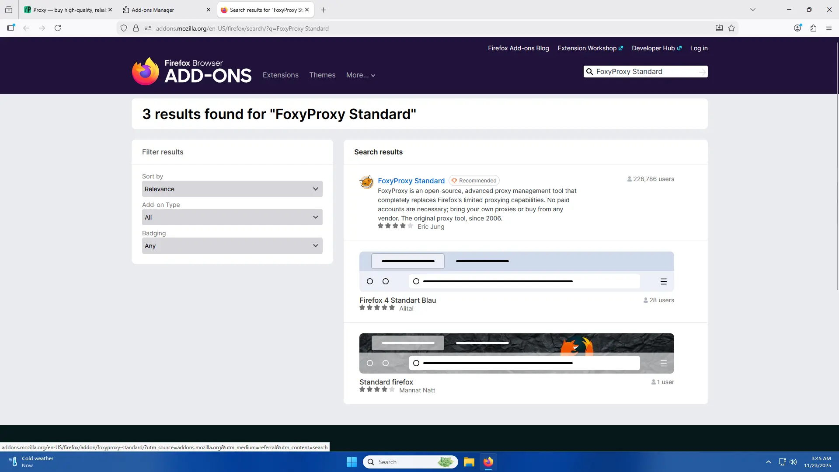Click the '226,786 users' count
The width and height of the screenshot is (839, 472).
[x=651, y=179]
